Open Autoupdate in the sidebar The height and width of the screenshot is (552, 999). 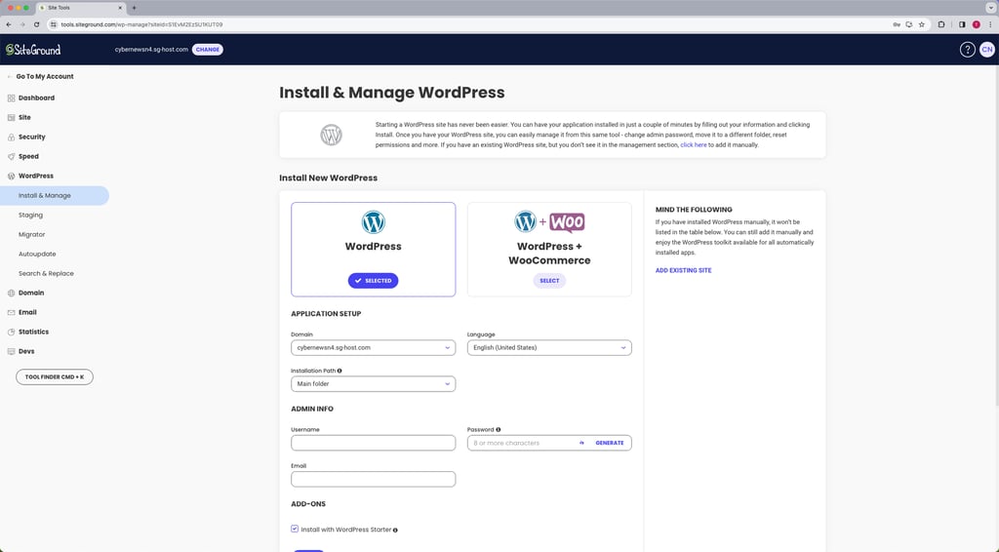[37, 254]
